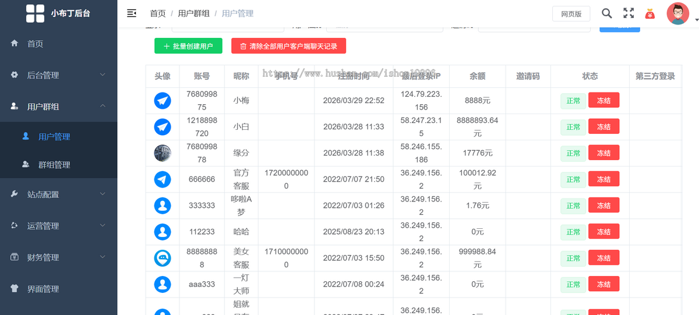Click balance cell 8888893.64元
Image resolution: width=699 pixels, height=315 pixels.
pos(478,127)
